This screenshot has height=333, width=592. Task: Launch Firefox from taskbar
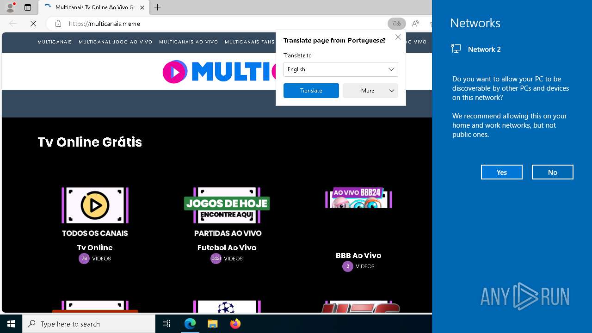235,324
